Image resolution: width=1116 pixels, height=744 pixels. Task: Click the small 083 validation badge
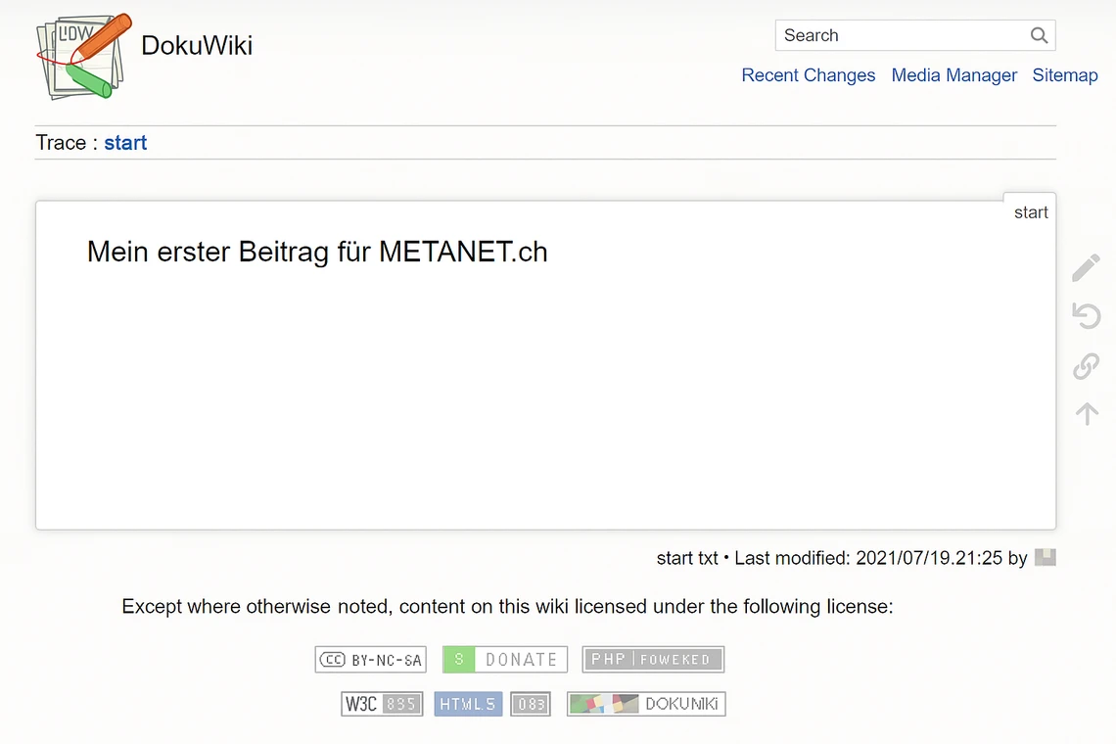click(531, 703)
